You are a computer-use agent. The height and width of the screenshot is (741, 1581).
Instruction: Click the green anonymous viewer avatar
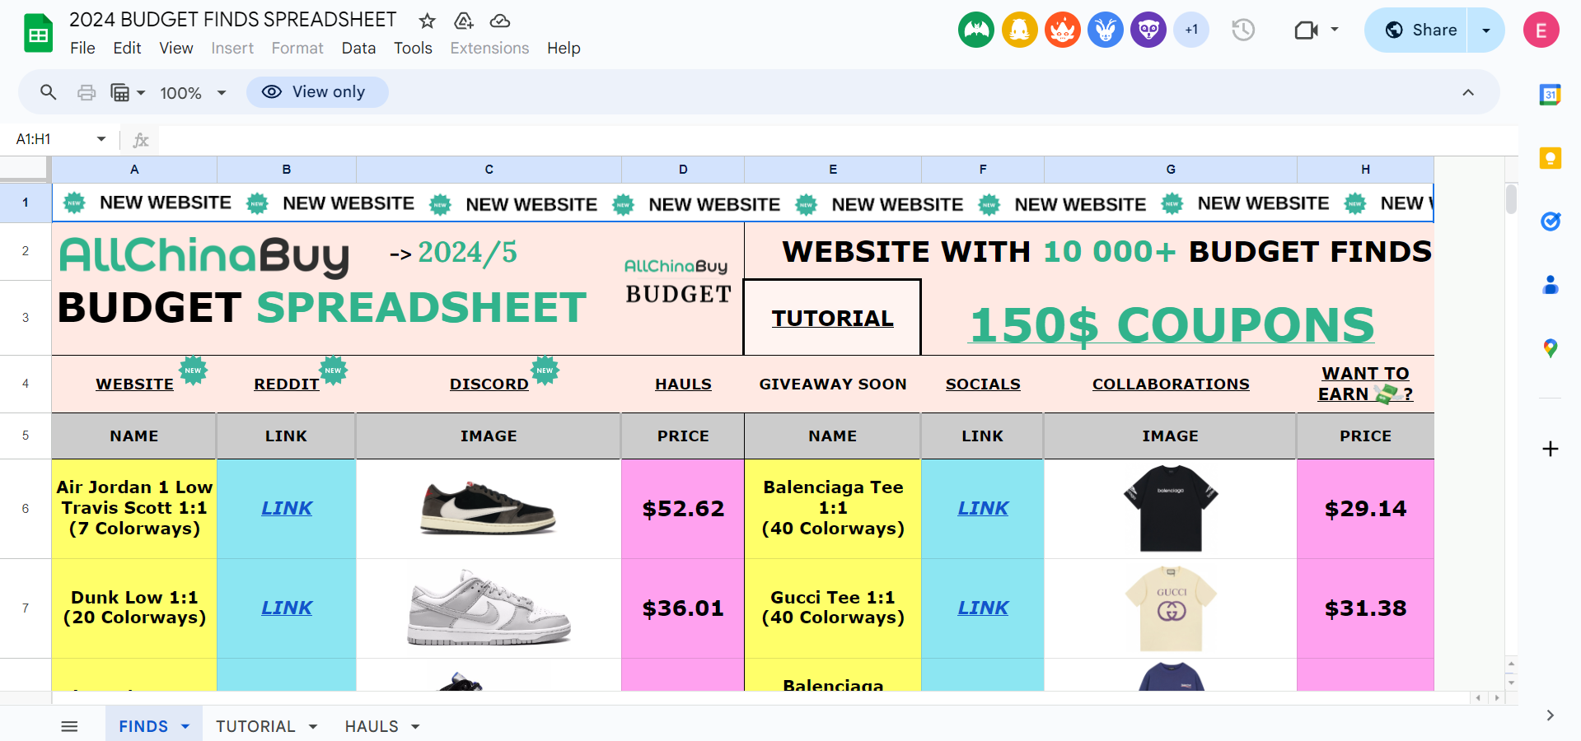pyautogui.click(x=976, y=30)
